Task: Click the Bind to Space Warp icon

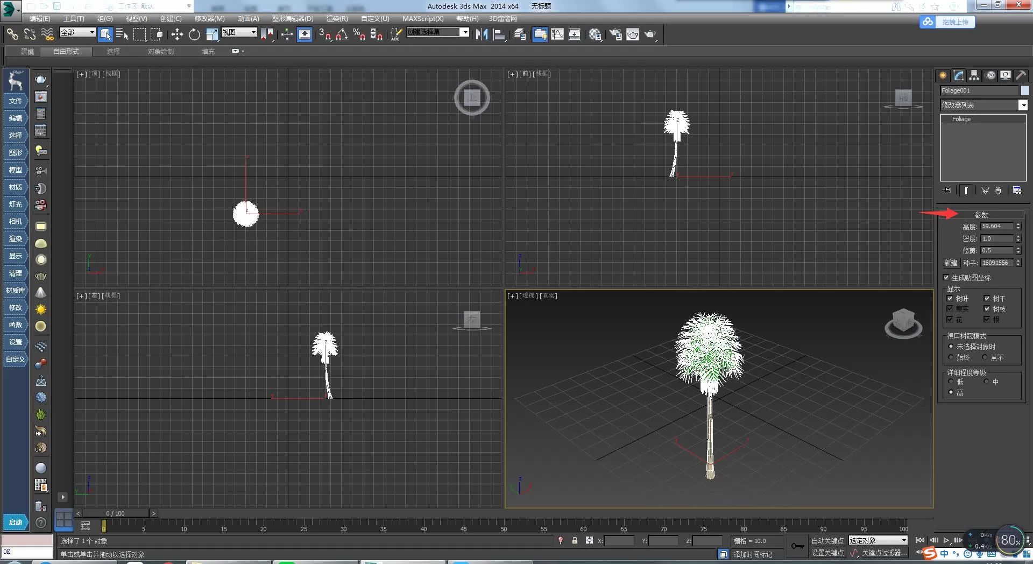Action: (x=47, y=34)
